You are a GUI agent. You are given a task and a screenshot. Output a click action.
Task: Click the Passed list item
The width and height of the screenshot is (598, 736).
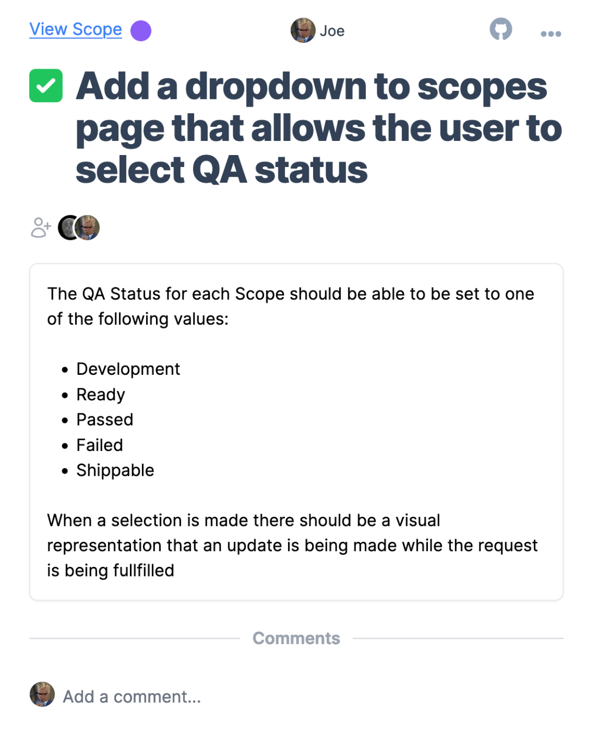click(104, 419)
